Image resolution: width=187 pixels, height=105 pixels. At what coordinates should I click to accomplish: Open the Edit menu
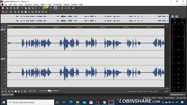(x=10, y=5)
